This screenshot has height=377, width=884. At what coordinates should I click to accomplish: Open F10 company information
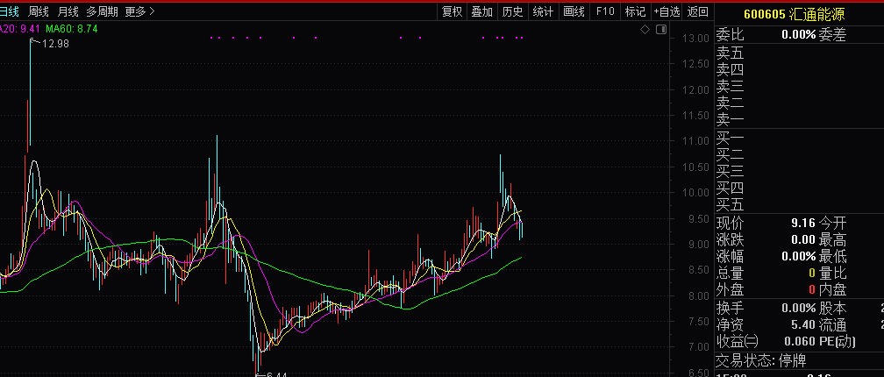(x=605, y=11)
